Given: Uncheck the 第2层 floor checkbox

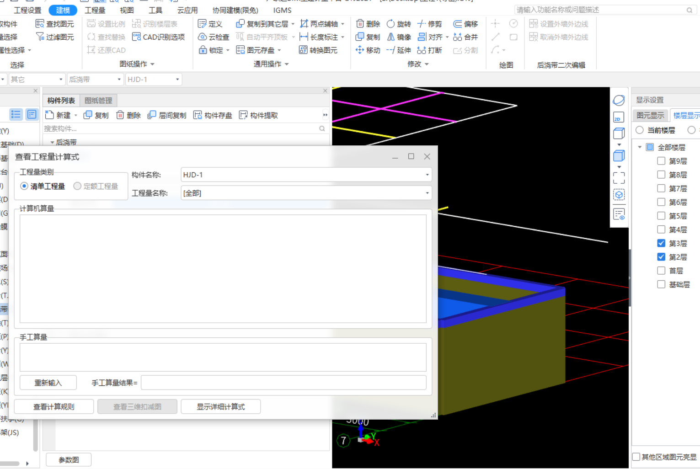Looking at the screenshot, I should 661,257.
